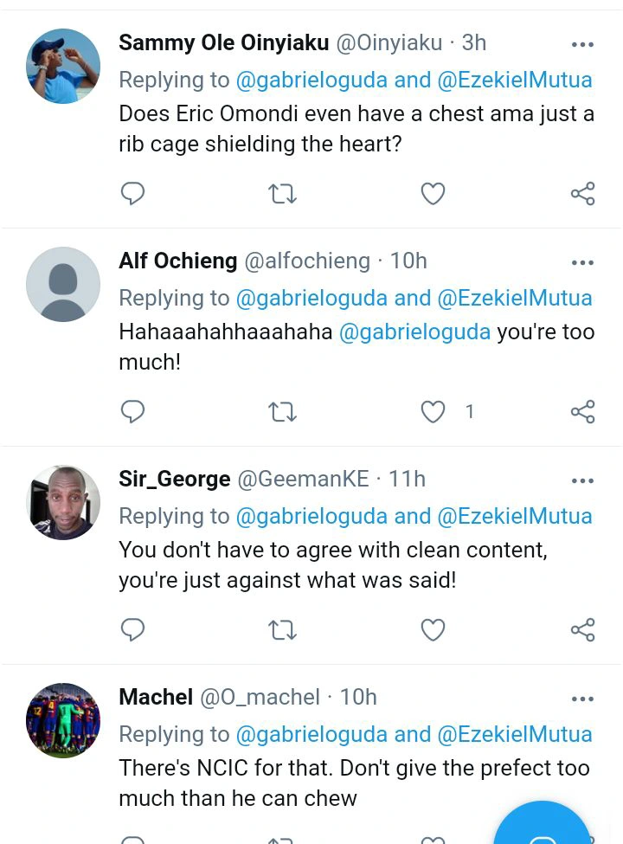This screenshot has height=844, width=623.
Task: Open more options on Sir_George's tweet
Action: [x=582, y=480]
